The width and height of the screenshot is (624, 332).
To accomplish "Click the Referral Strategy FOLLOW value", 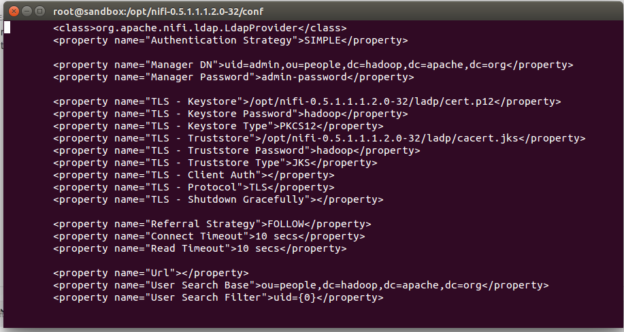I will pyautogui.click(x=284, y=225).
